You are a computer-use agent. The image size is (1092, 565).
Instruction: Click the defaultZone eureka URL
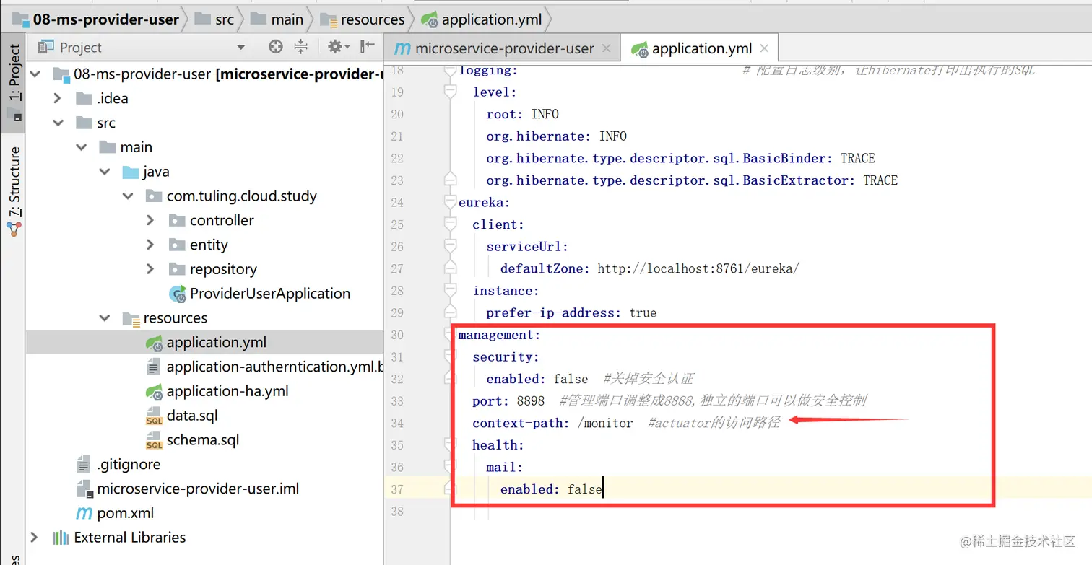pyautogui.click(x=698, y=268)
